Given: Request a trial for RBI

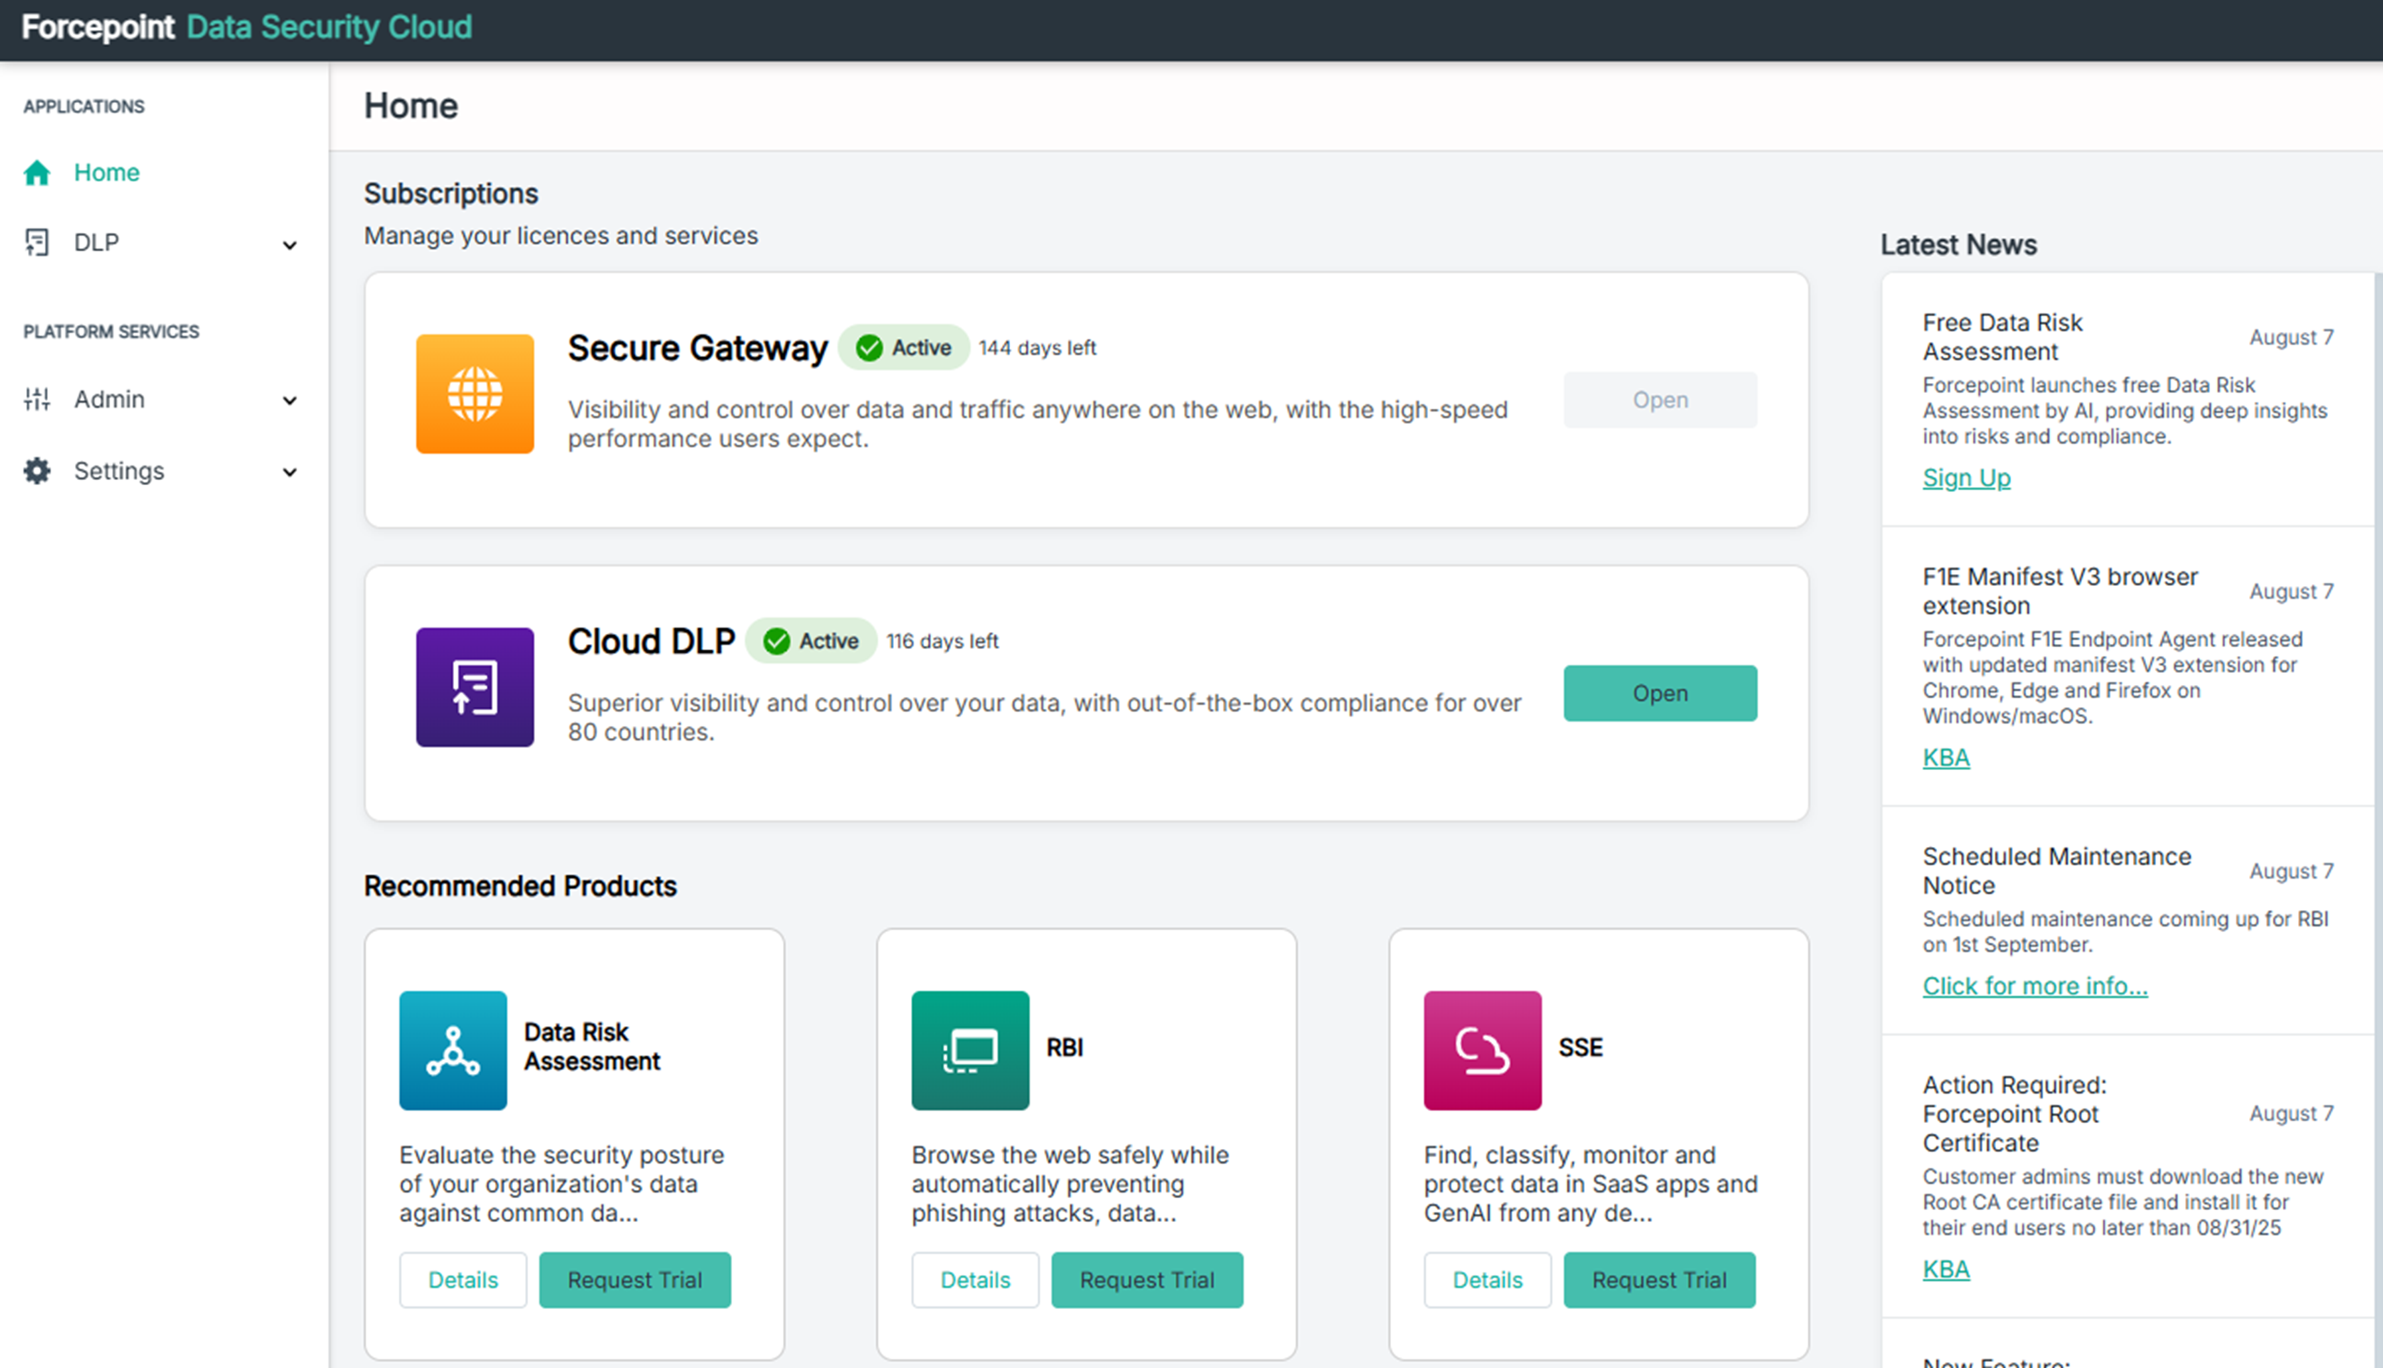Looking at the screenshot, I should pyautogui.click(x=1146, y=1280).
